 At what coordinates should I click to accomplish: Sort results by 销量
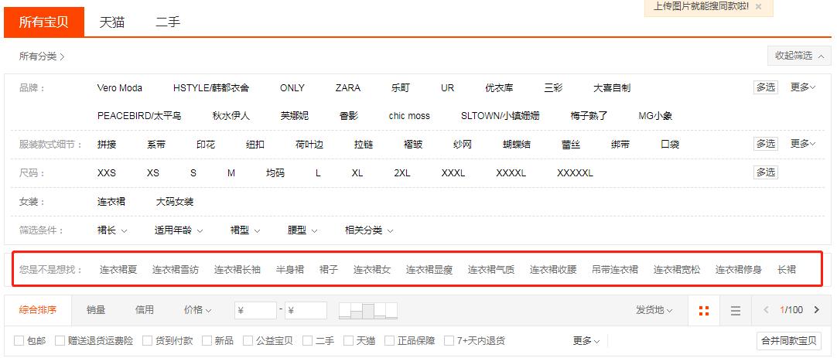click(x=96, y=310)
